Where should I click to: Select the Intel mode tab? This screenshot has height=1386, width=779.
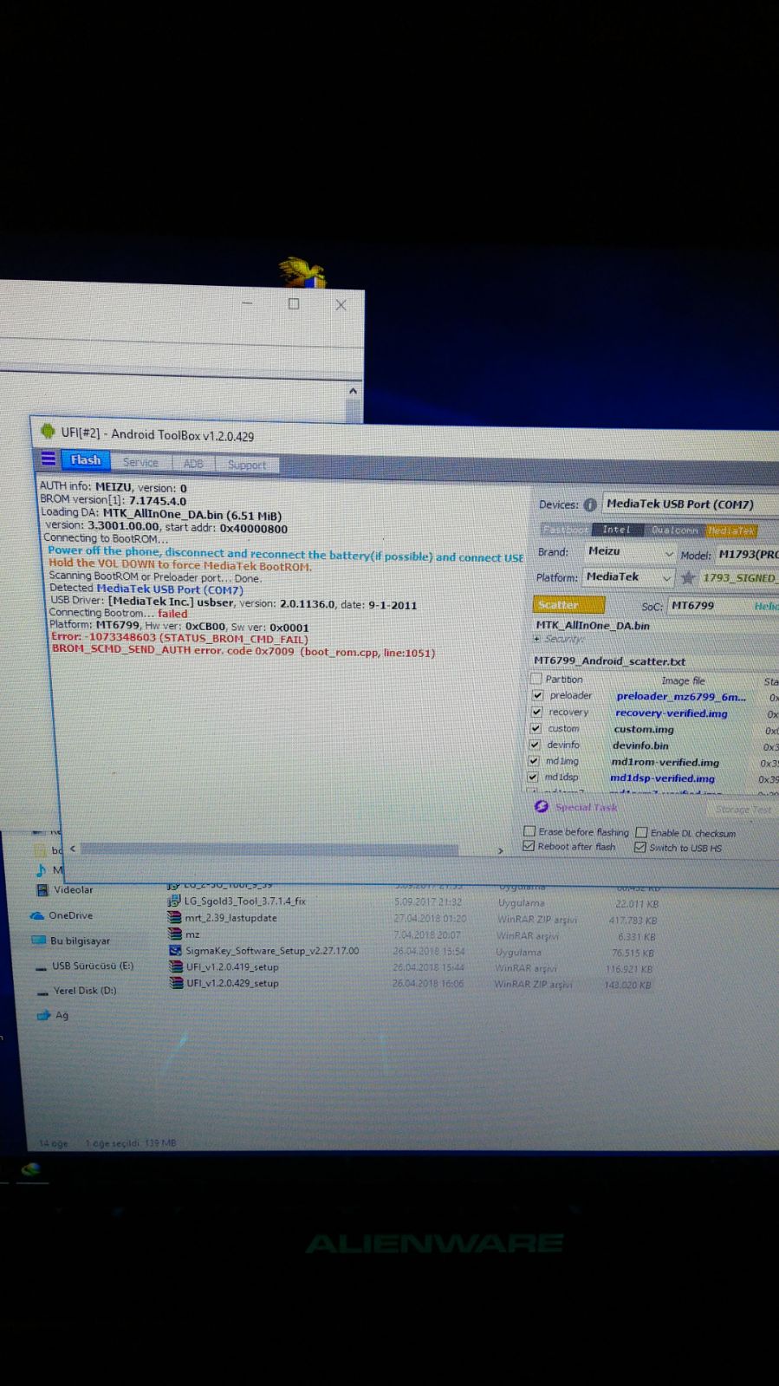pyautogui.click(x=617, y=529)
